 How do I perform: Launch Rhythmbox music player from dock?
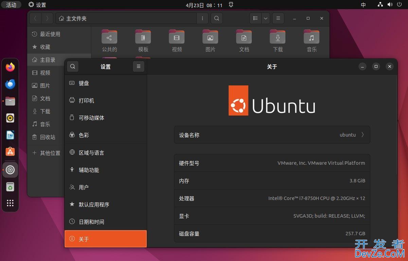(10, 118)
